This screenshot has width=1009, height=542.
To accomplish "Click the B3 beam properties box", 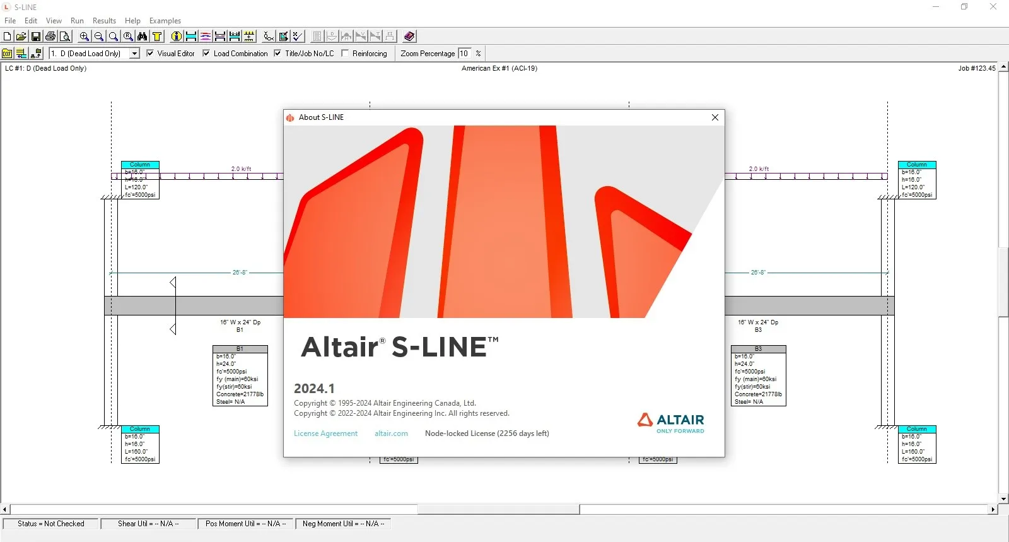I will (x=759, y=375).
